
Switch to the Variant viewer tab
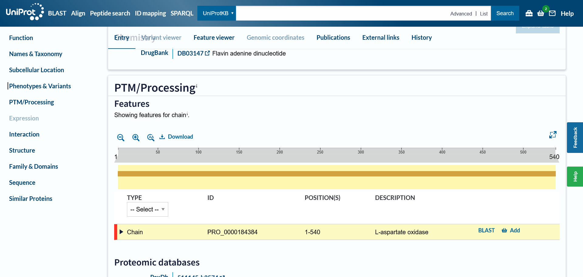coord(161,38)
